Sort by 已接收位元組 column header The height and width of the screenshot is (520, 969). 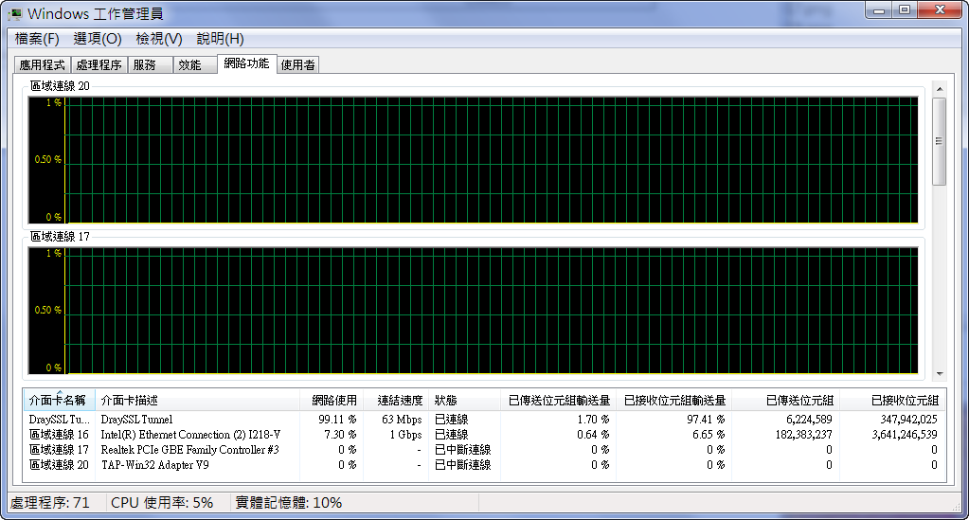(x=892, y=400)
